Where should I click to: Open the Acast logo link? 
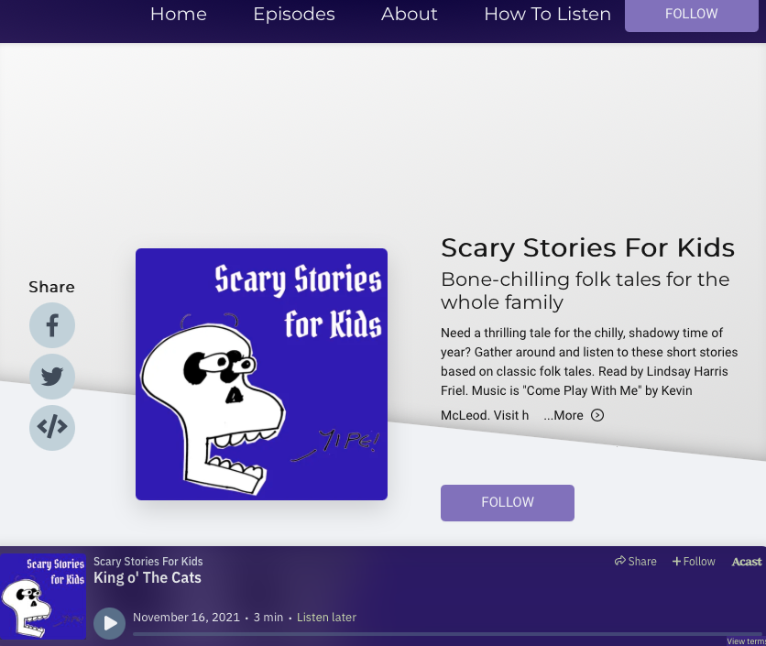[x=747, y=562]
